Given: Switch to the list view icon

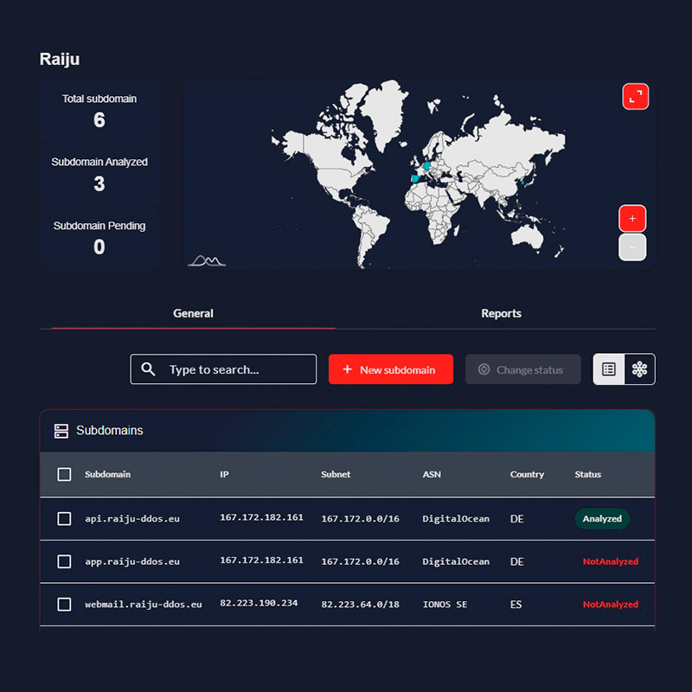Looking at the screenshot, I should [609, 369].
